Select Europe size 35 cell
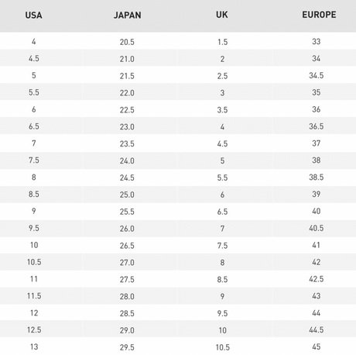Image resolution: width=356 pixels, height=355 pixels. coord(317,92)
